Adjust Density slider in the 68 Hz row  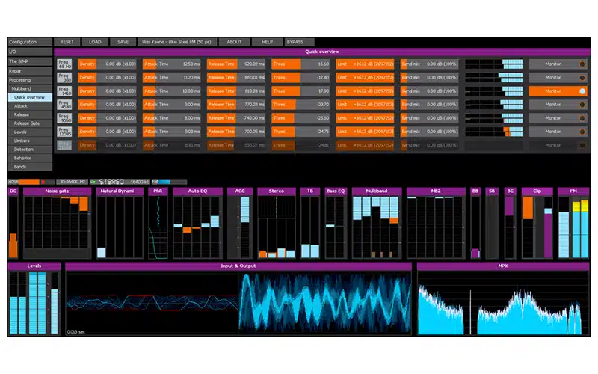tap(107, 64)
